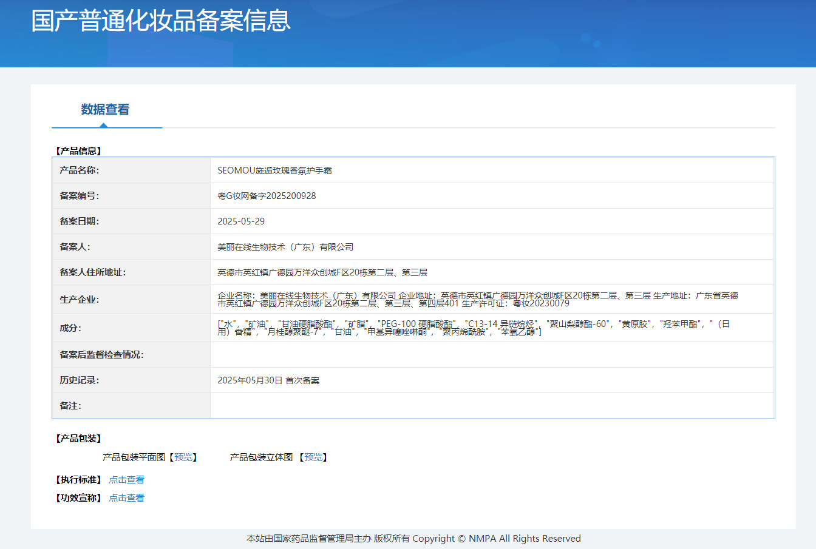Click the ingredients list text
This screenshot has width=816, height=549.
pyautogui.click(x=474, y=328)
